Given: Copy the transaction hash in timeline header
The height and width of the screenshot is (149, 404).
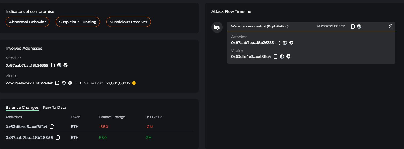Looking at the screenshot, I should point(353,26).
